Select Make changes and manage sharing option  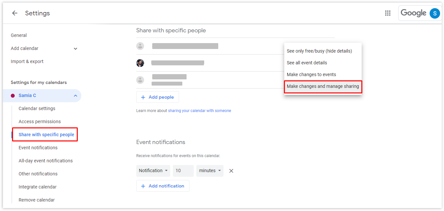(x=323, y=87)
